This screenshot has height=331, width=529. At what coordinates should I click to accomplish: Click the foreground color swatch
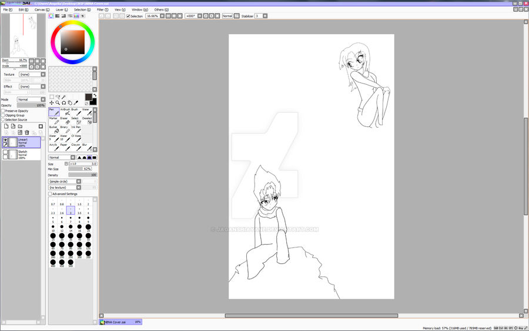tap(88, 97)
